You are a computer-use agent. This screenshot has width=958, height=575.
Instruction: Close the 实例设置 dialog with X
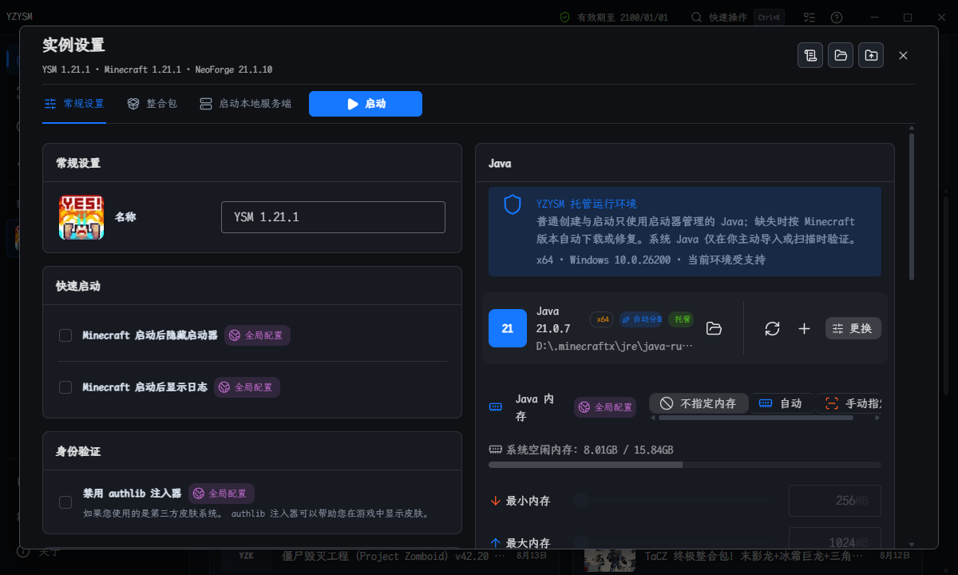coord(903,55)
